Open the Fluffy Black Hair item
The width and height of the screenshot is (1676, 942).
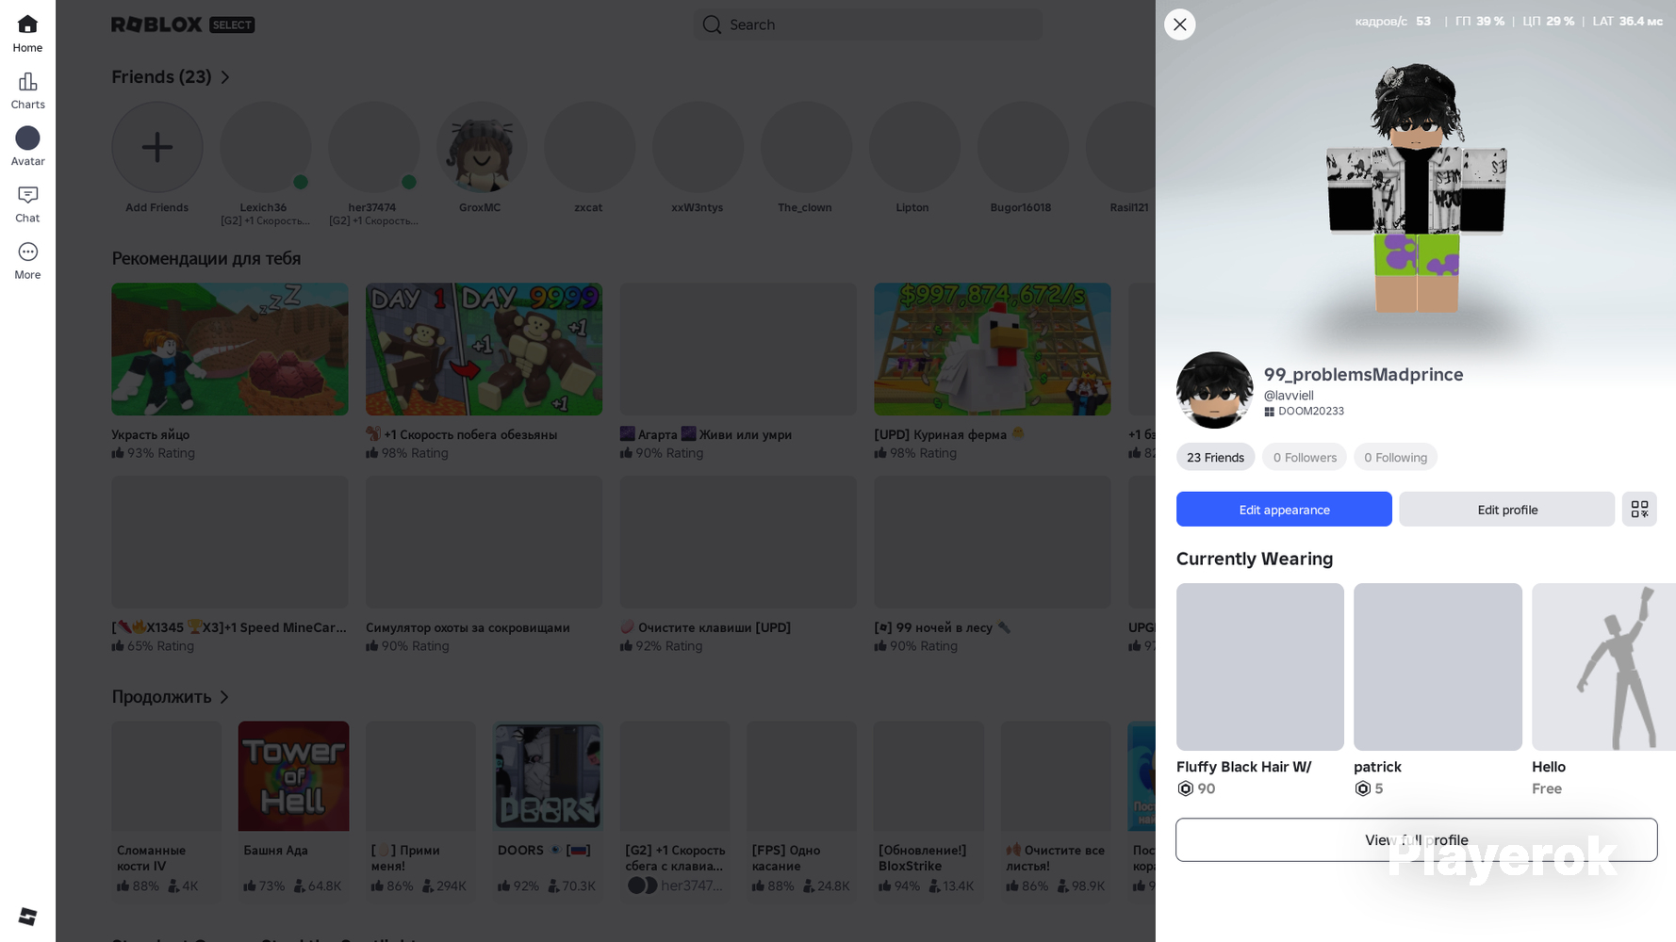(x=1260, y=667)
